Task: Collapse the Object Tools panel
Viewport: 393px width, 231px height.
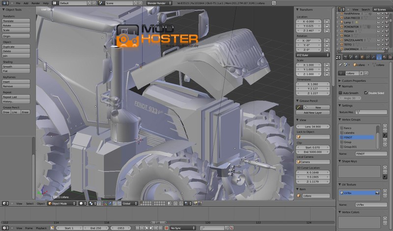Action: pyautogui.click(x=3, y=9)
